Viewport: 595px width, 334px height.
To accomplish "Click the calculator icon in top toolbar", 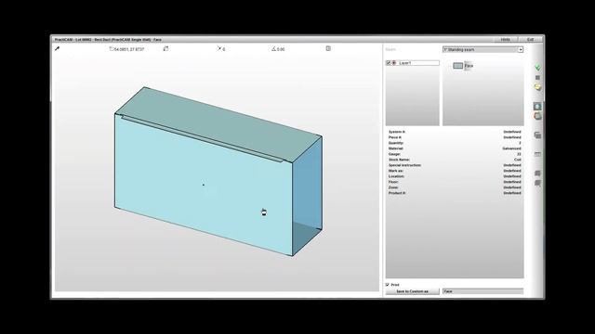I will coord(328,48).
